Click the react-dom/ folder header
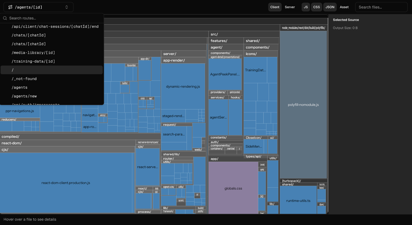The height and width of the screenshot is (225, 412). [x=67, y=143]
